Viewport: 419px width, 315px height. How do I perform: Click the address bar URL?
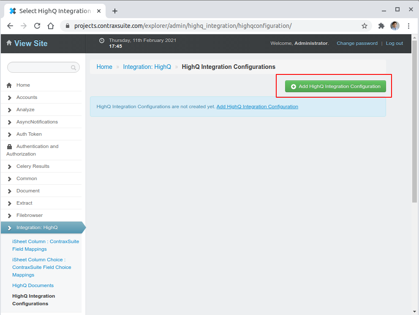[x=183, y=26]
